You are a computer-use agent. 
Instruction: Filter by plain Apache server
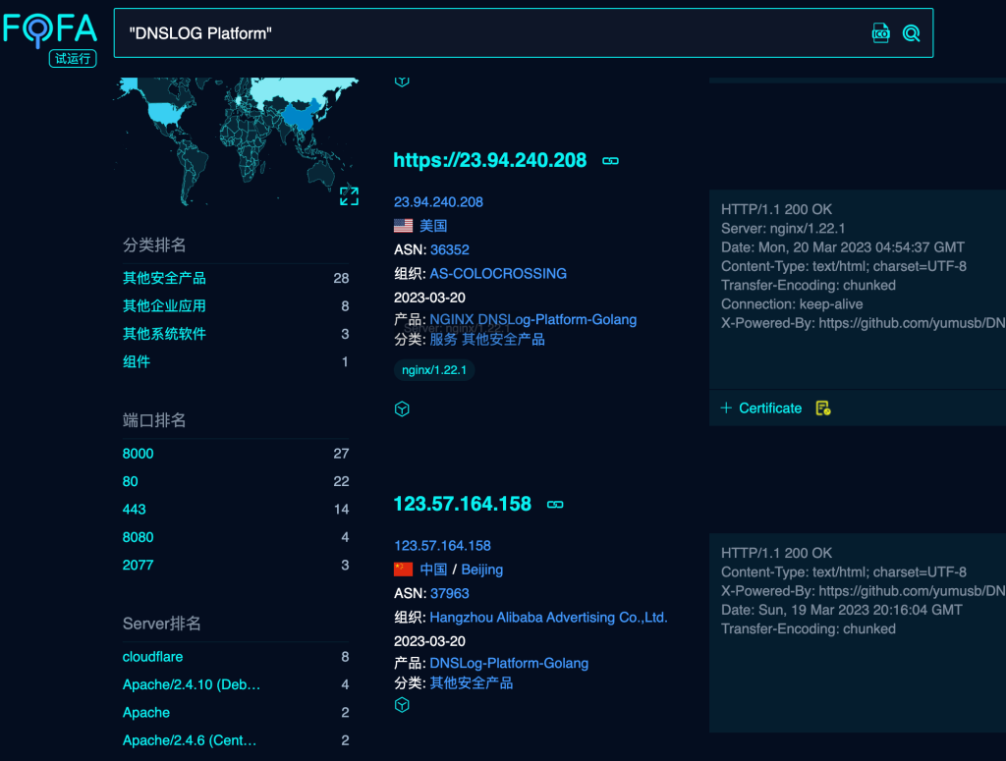[146, 712]
